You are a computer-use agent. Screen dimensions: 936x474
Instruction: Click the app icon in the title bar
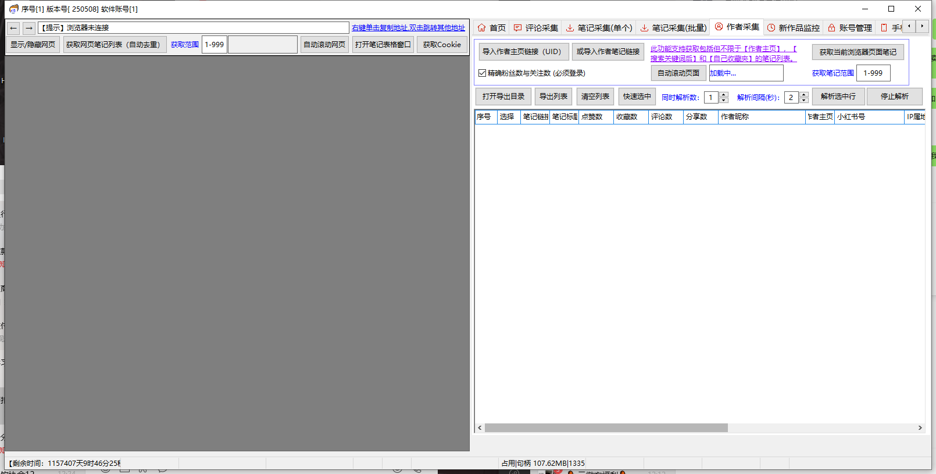[13, 9]
